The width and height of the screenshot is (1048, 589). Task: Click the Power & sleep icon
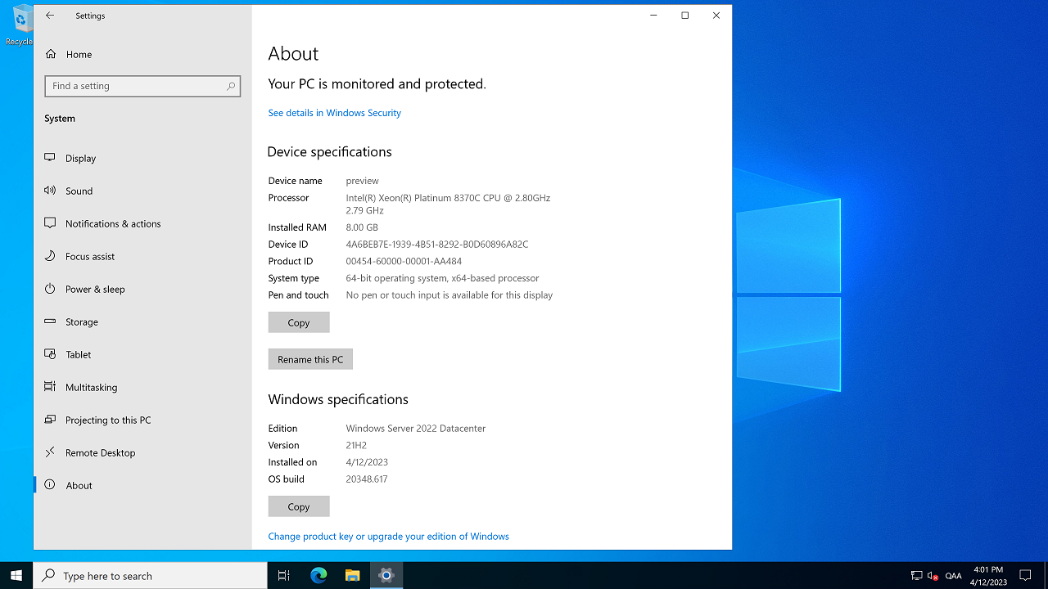click(x=50, y=289)
